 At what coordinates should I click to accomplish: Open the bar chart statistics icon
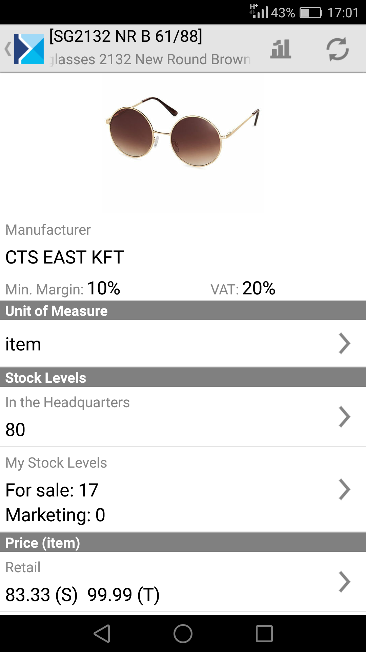point(281,49)
